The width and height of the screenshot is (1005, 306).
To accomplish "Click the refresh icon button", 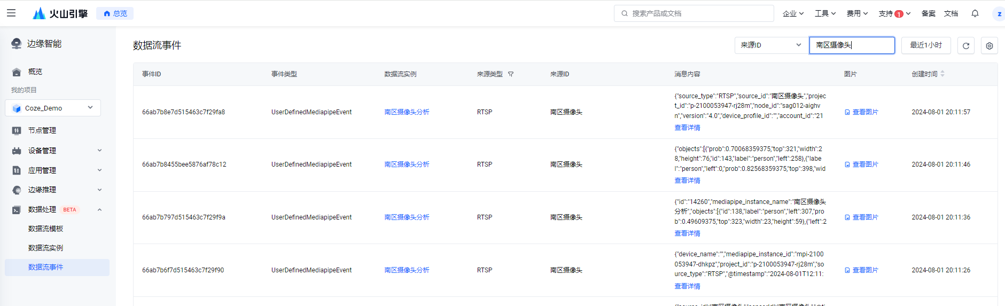I will [965, 45].
